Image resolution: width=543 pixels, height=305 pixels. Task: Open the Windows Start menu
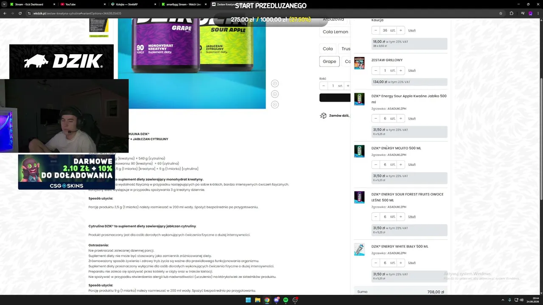tap(248, 300)
